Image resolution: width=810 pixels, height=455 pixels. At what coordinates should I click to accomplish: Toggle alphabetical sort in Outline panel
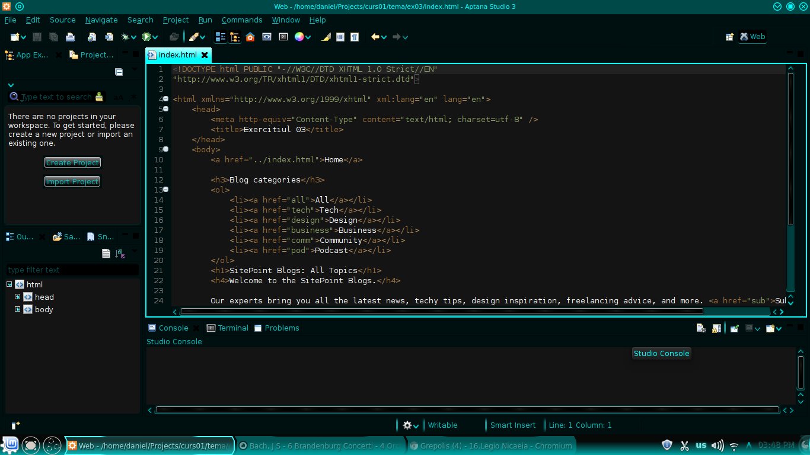[120, 254]
